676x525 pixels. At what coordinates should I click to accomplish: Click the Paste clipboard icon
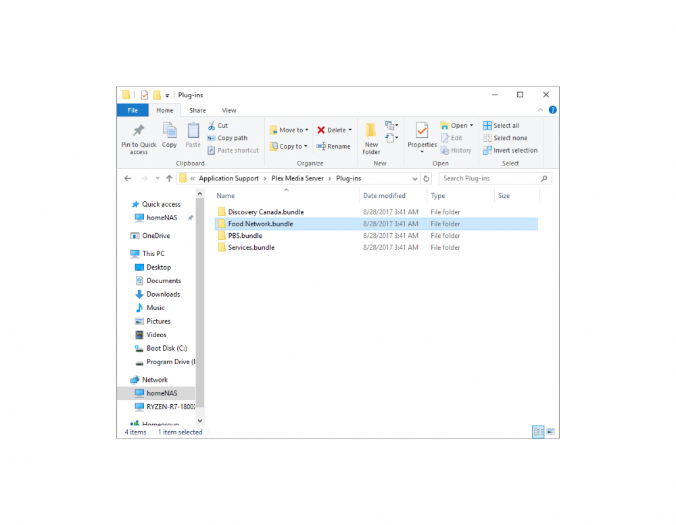[x=193, y=130]
